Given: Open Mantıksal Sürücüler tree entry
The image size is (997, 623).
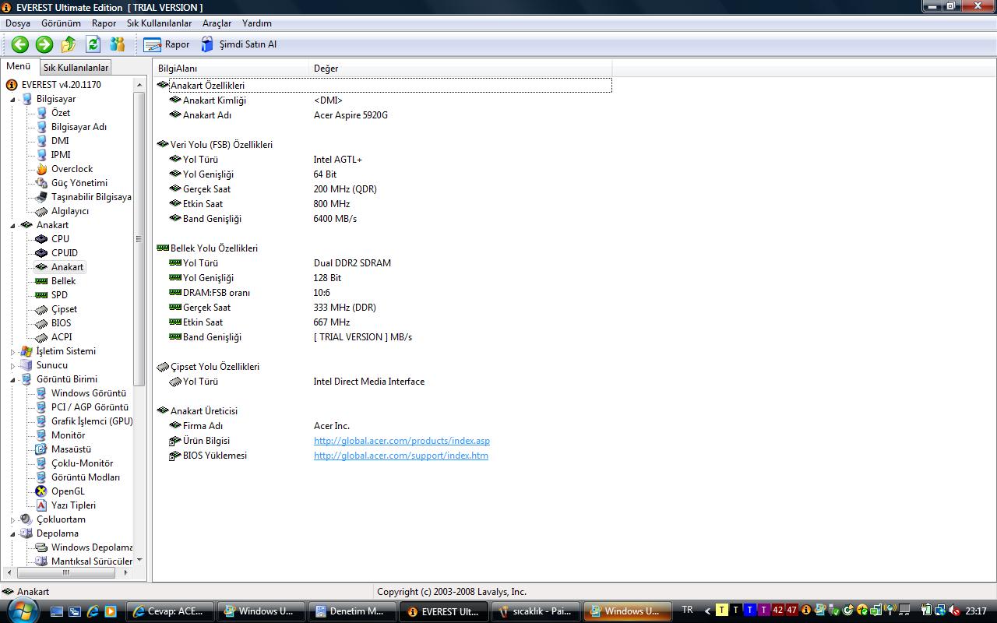Looking at the screenshot, I should (x=92, y=561).
